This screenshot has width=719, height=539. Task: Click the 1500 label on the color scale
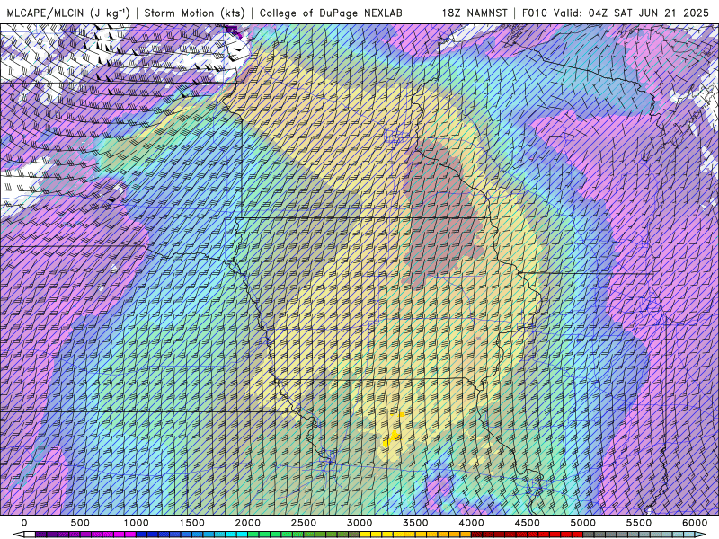(191, 523)
